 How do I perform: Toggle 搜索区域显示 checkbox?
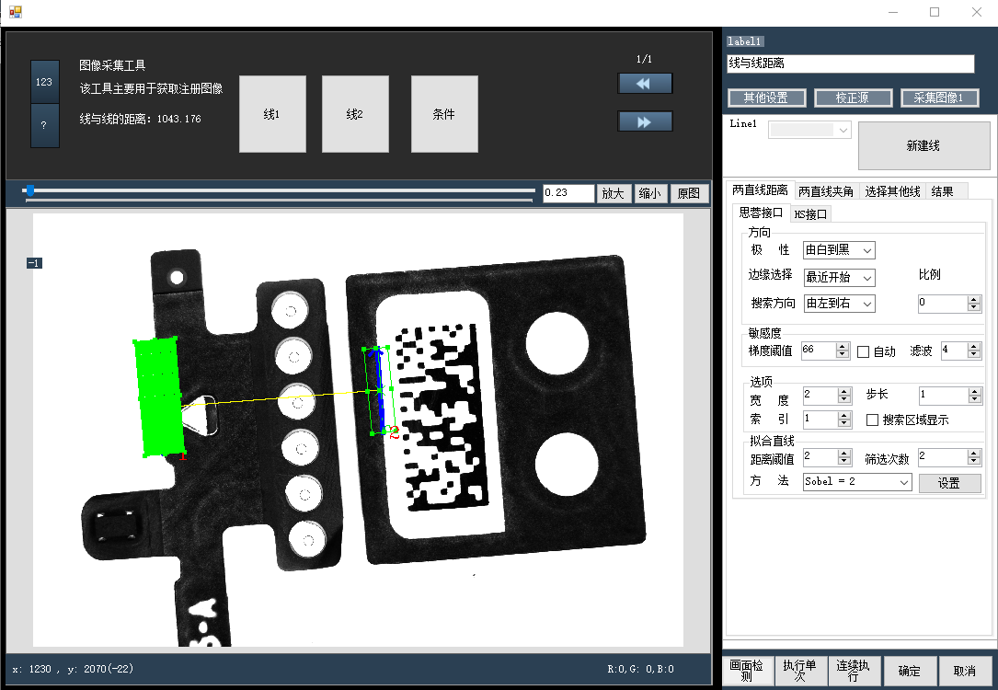(873, 420)
